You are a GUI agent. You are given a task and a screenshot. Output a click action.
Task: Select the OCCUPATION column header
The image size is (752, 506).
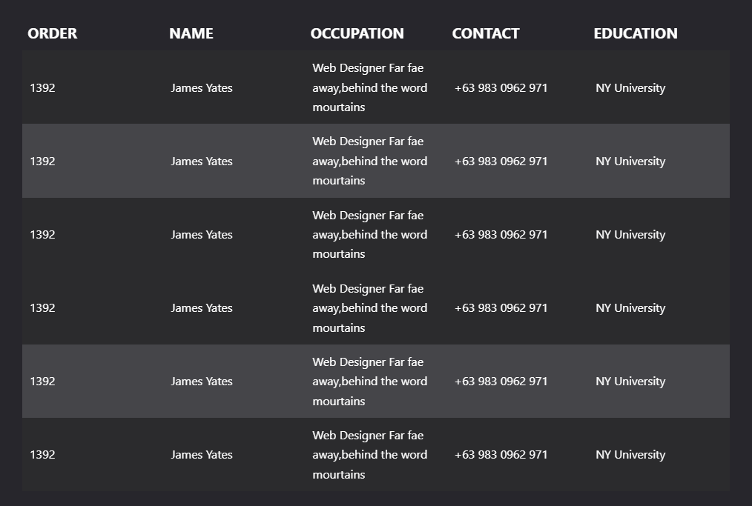[357, 33]
